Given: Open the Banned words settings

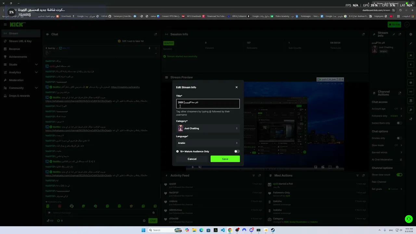Looking at the screenshot, I should [387, 152].
